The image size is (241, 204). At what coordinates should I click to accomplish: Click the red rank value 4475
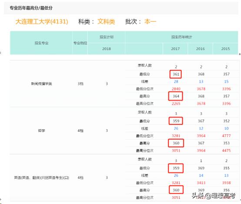point(226,150)
